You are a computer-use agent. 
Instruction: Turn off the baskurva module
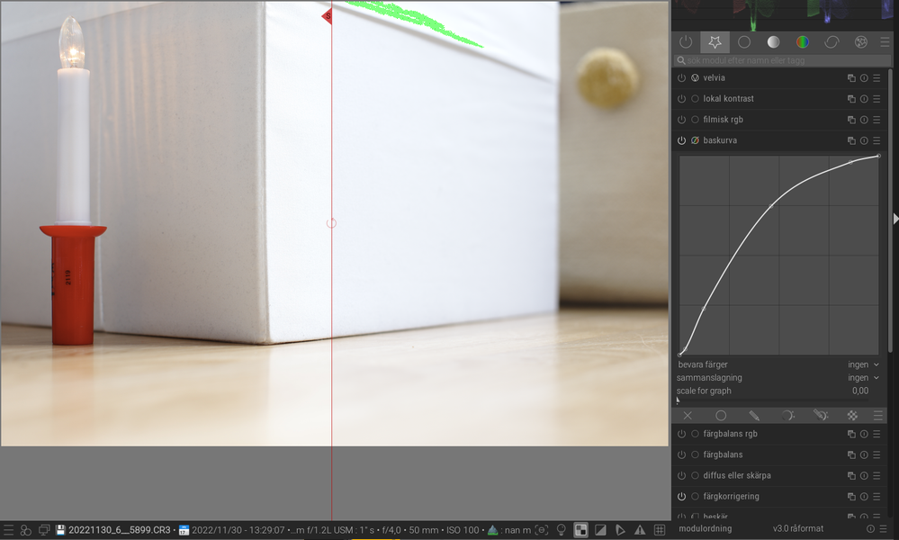681,141
